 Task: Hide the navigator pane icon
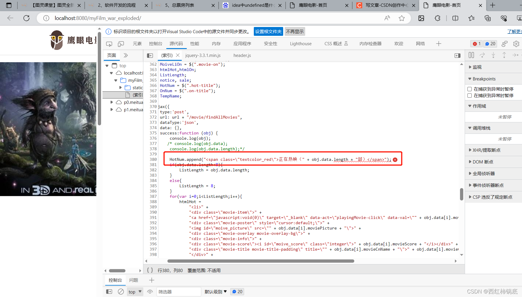coord(150,55)
